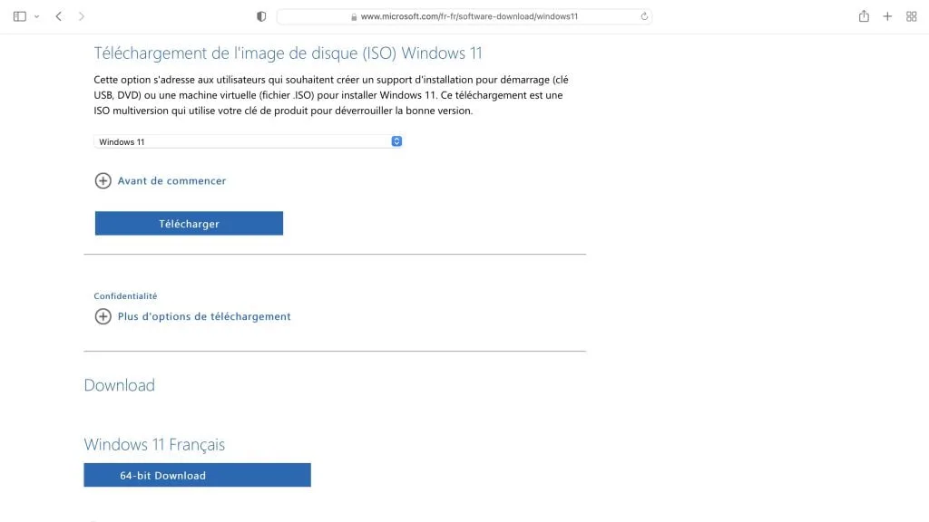Open the Share icon in the toolbar
The height and width of the screenshot is (522, 929).
tap(864, 16)
